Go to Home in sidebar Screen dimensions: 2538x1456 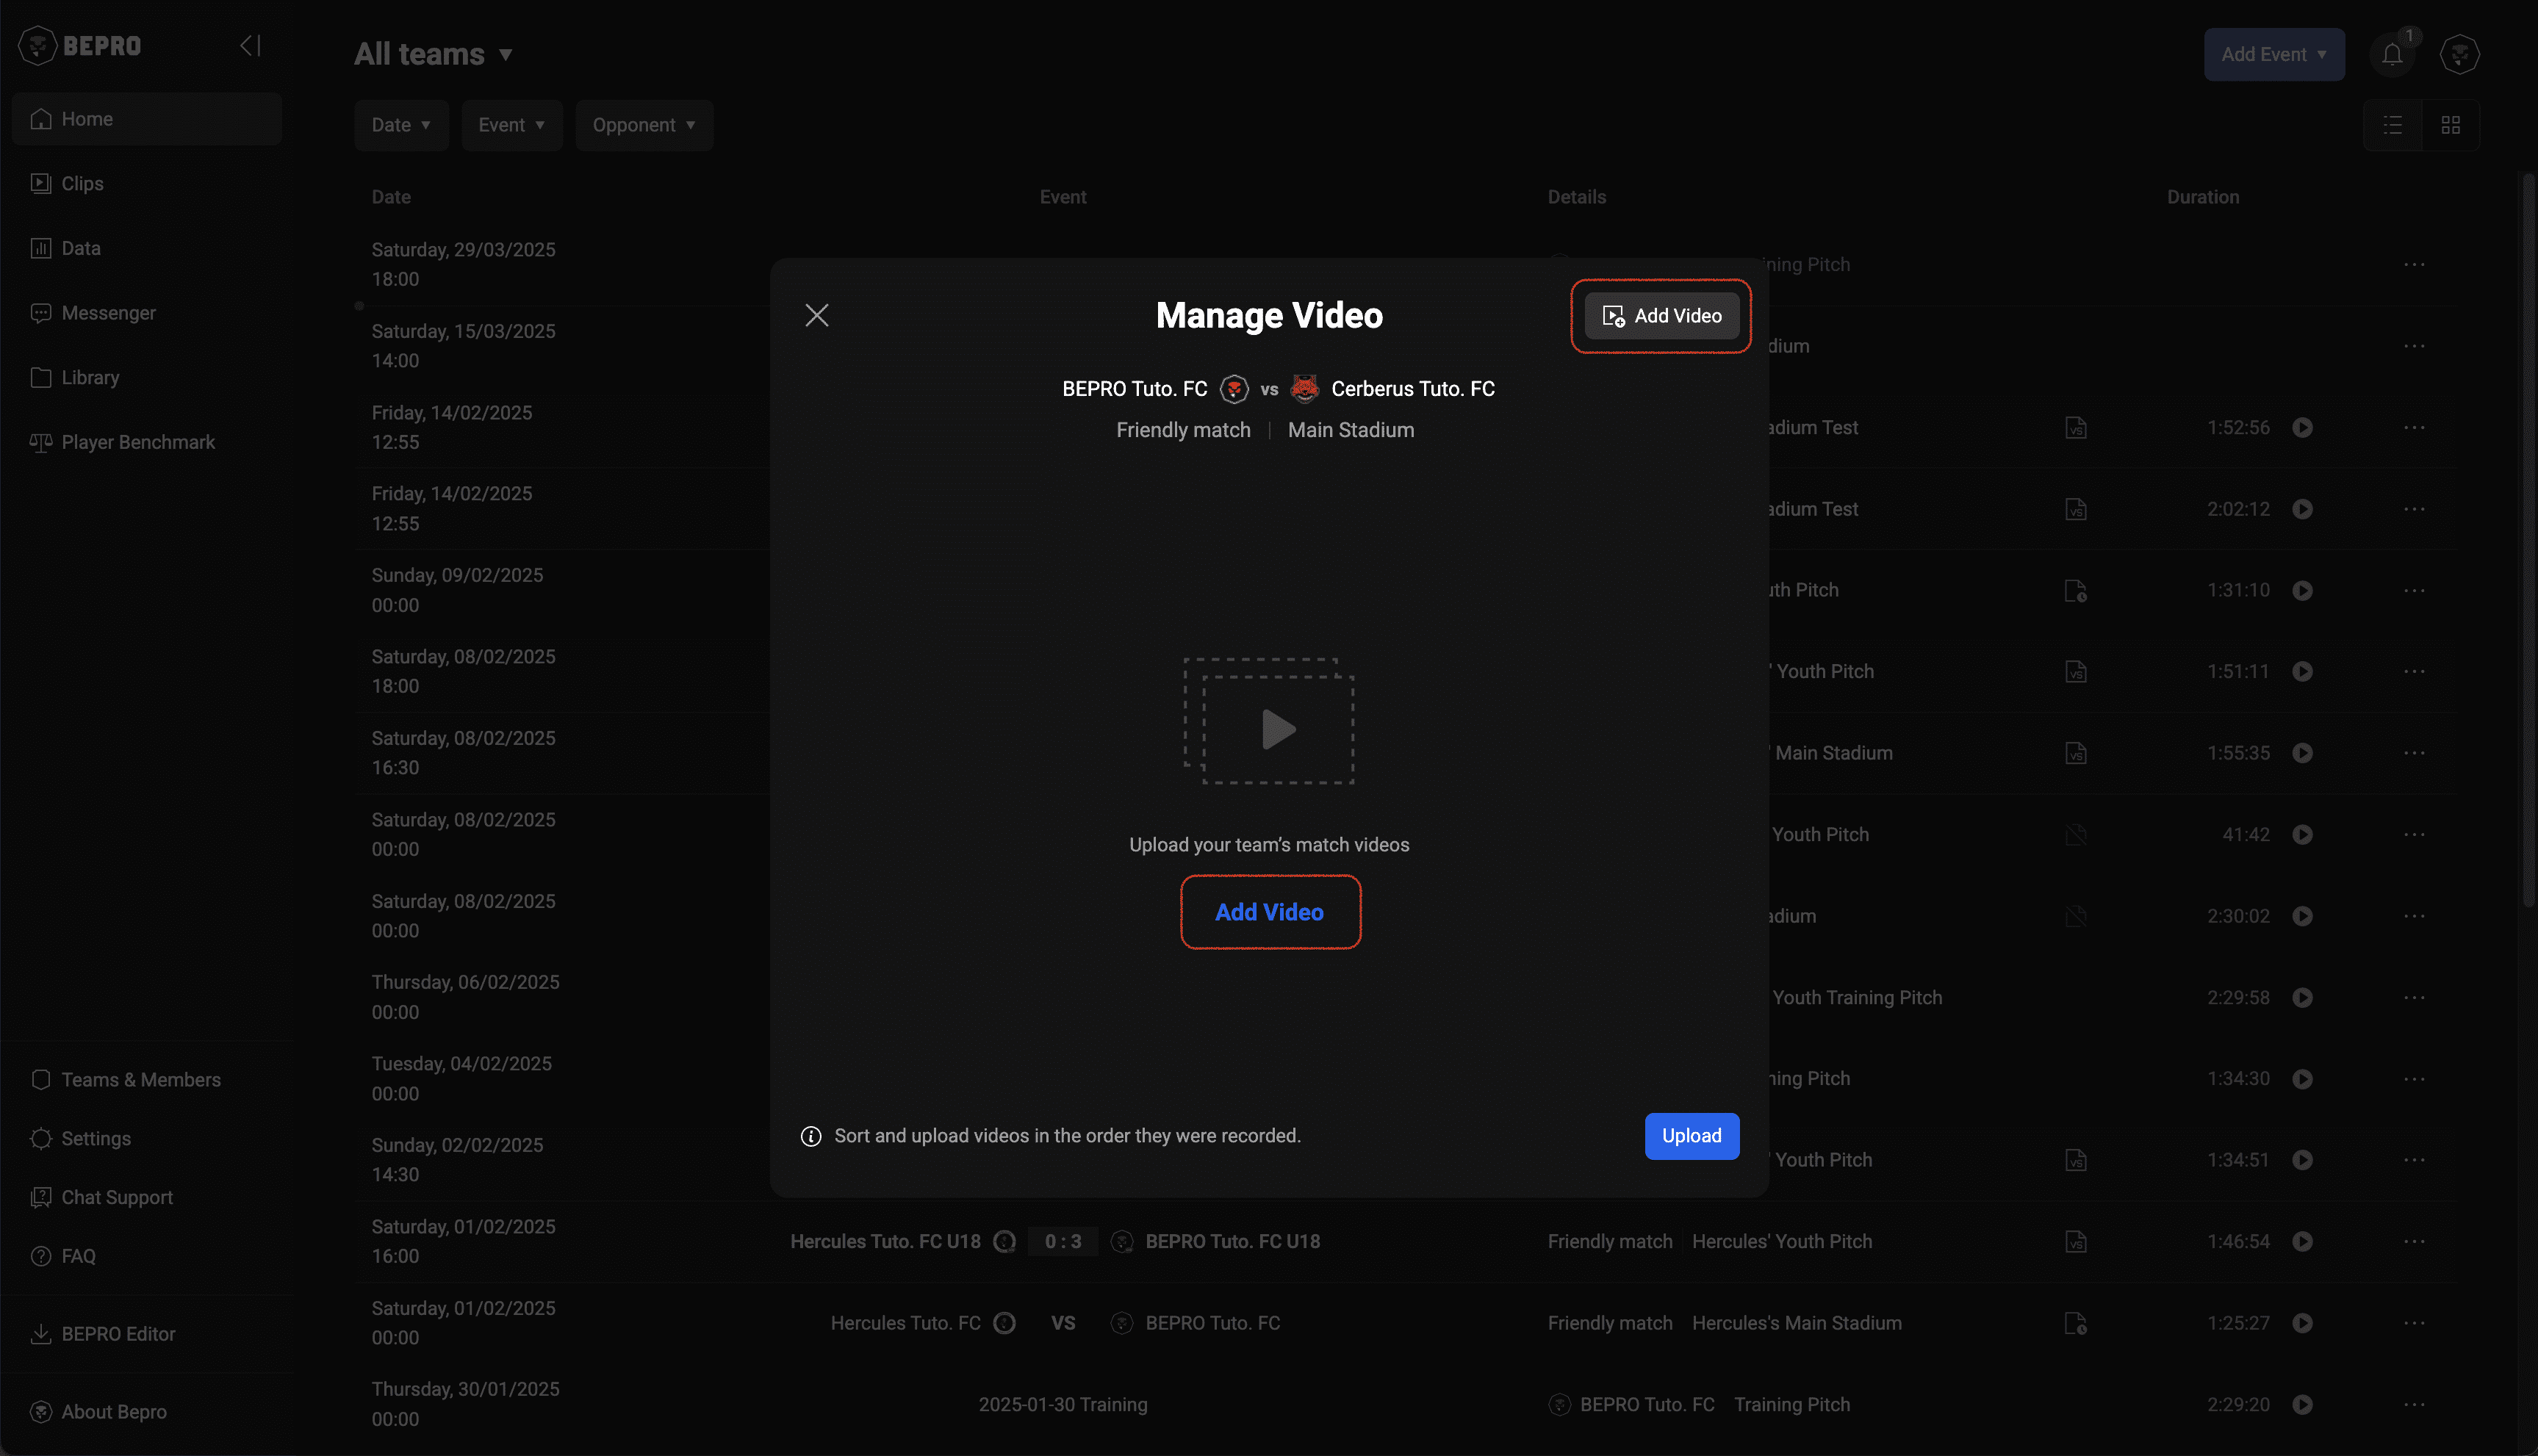pos(147,119)
